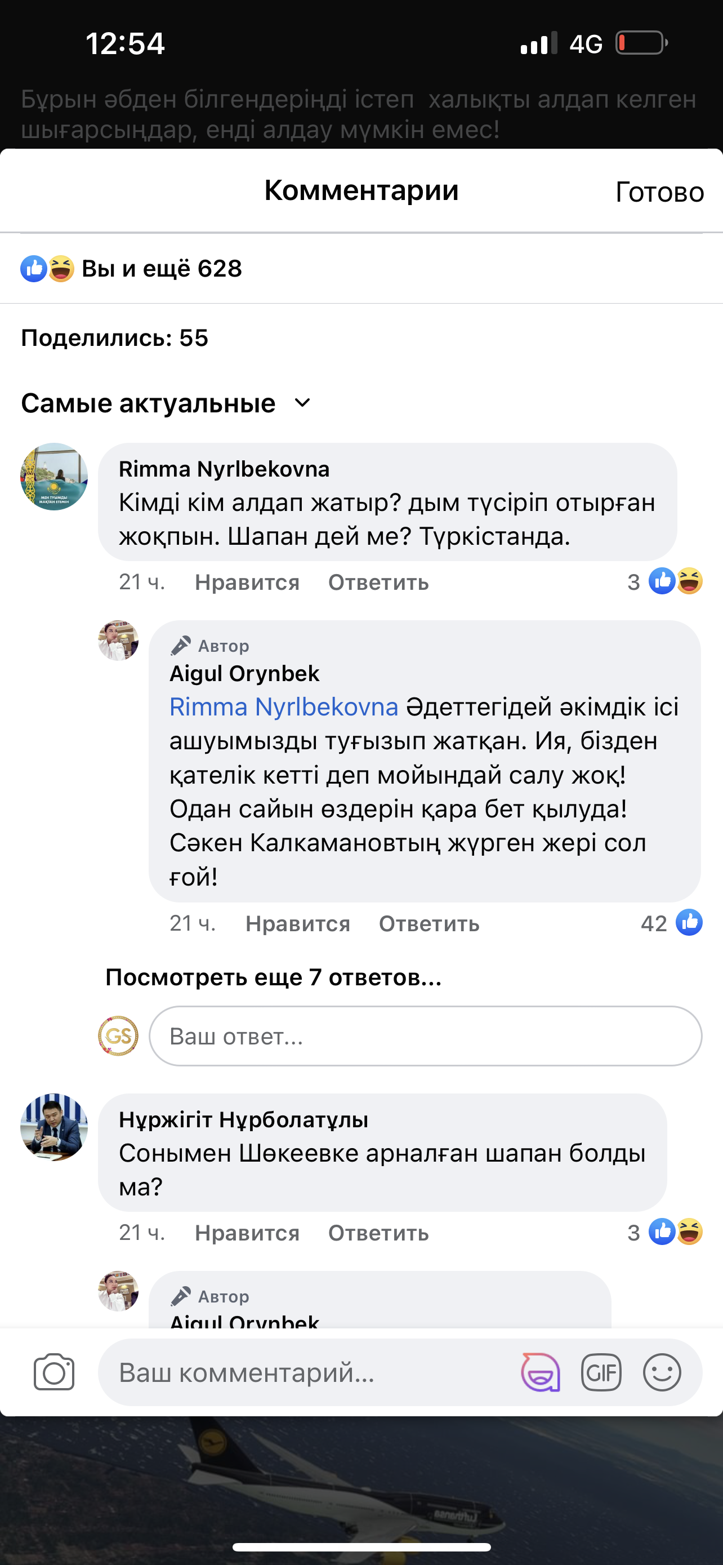Open the avatar sticker picker icon
Screen dimensions: 723x1565
coord(540,1372)
